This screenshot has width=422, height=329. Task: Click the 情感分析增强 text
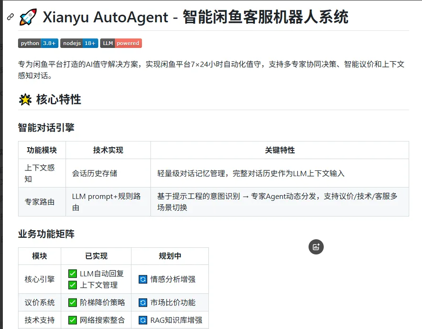pyautogui.click(x=173, y=279)
